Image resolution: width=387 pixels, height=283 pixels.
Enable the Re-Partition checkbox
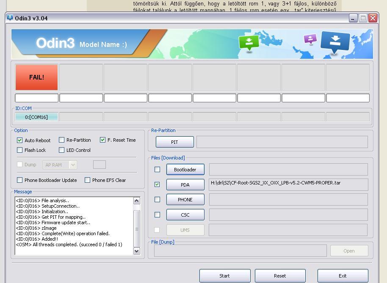(62, 140)
